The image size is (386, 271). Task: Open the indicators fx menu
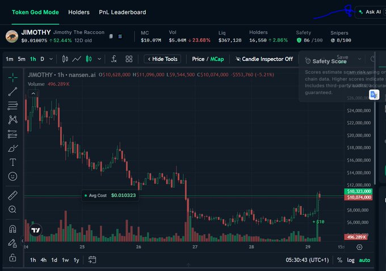(114, 59)
